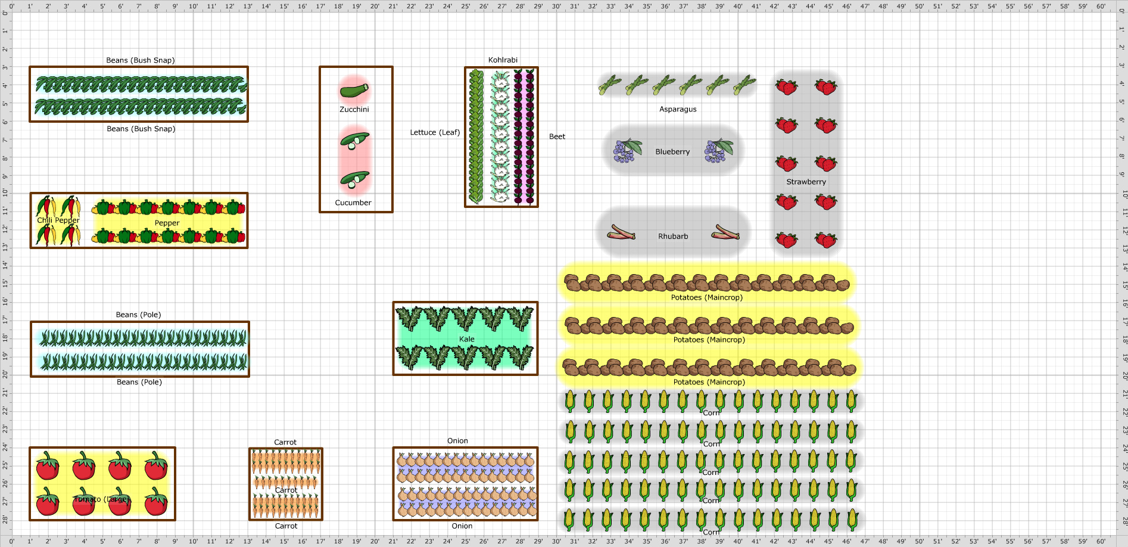Viewport: 1128px width, 547px height.
Task: Select the third Potatoes (Maincrop) row
Action: point(709,367)
